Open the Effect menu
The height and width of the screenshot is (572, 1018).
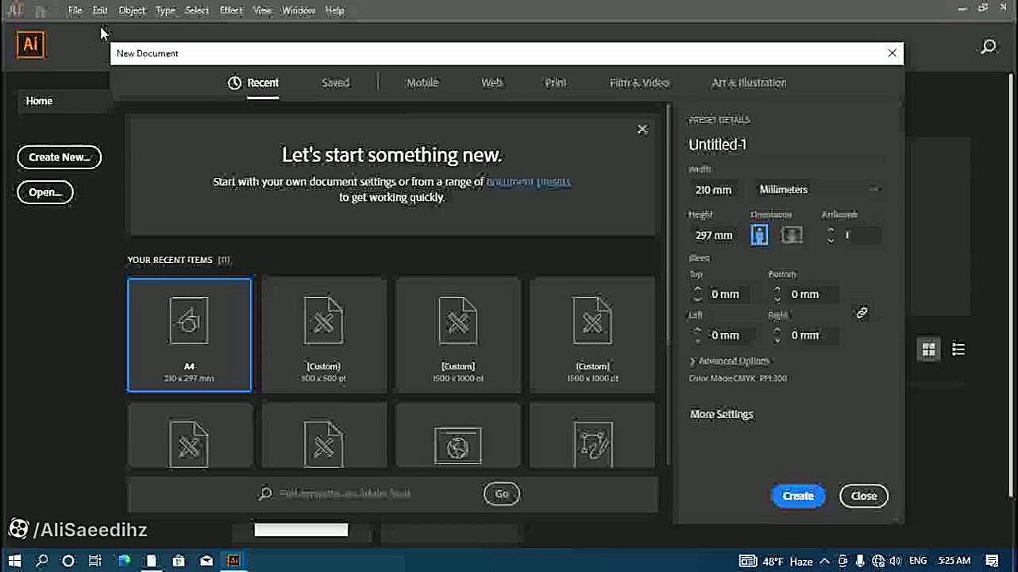pos(231,10)
